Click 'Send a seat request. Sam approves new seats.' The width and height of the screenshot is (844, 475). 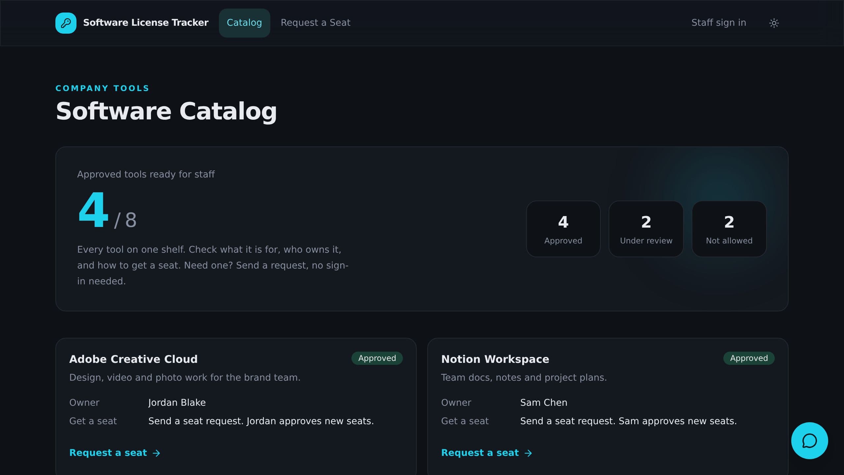pos(628,421)
